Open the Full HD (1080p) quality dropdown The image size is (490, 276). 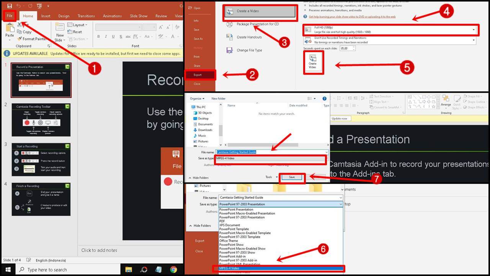390,30
